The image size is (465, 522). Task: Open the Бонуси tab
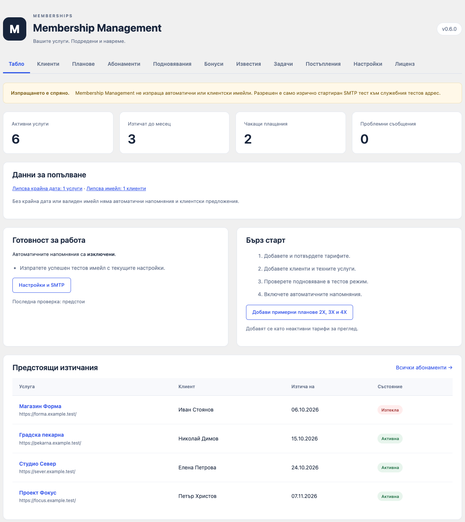(214, 64)
